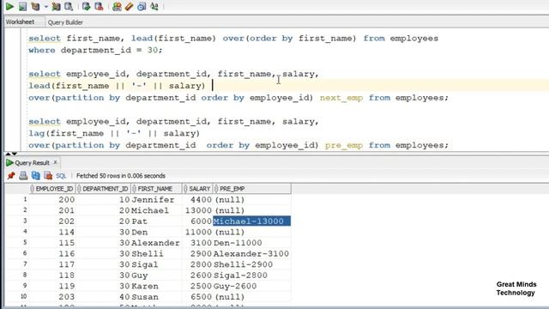
Task: Select the Query Result tab
Action: pos(32,162)
